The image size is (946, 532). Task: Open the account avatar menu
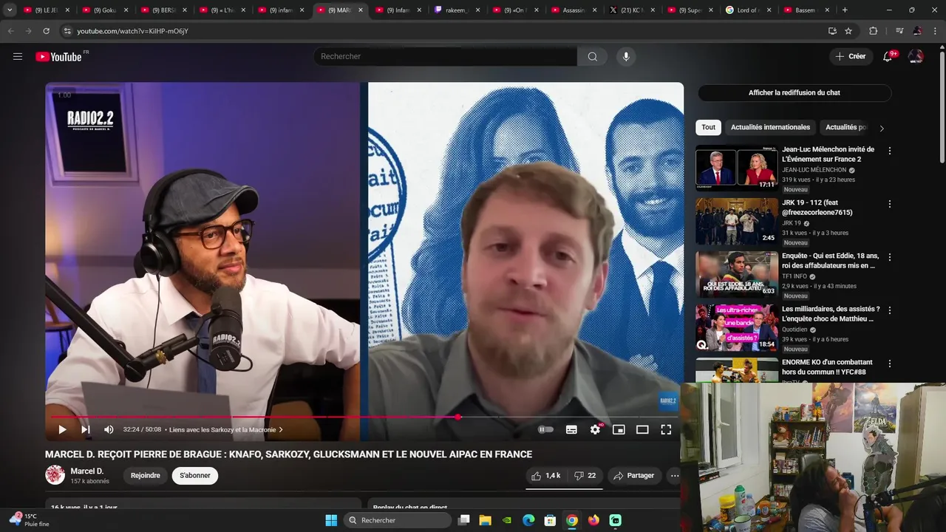[x=916, y=56]
